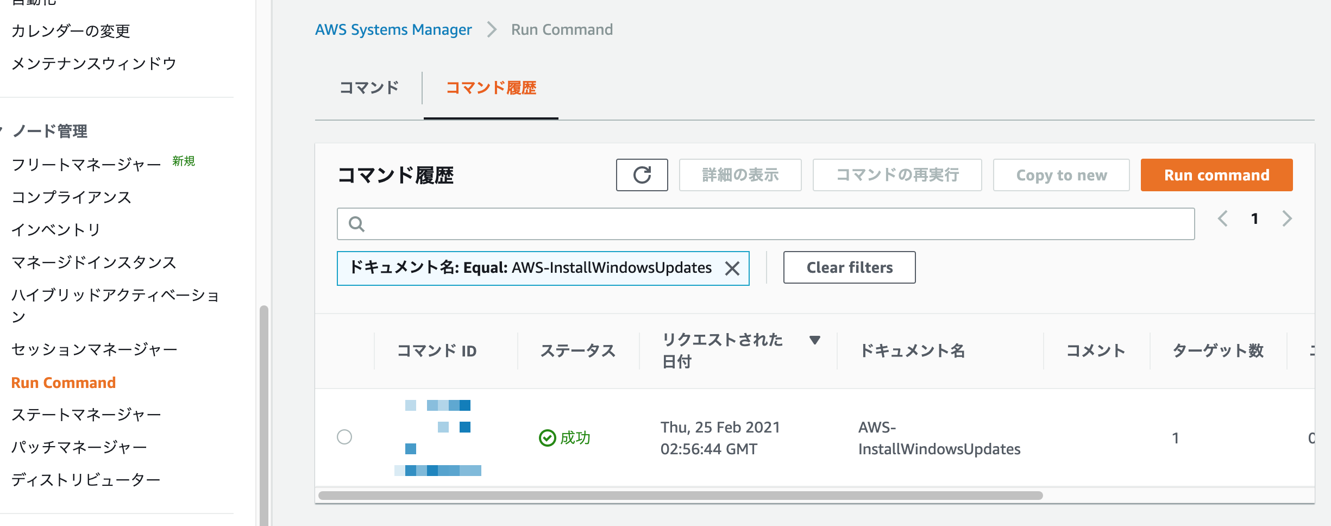
Task: Click the コマンド ID column header
Action: (x=437, y=351)
